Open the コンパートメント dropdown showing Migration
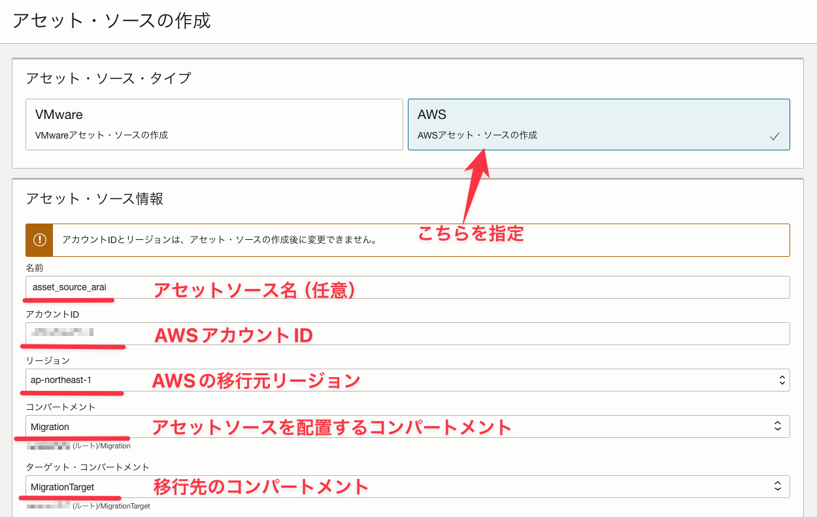817x517 pixels. pyautogui.click(x=408, y=426)
